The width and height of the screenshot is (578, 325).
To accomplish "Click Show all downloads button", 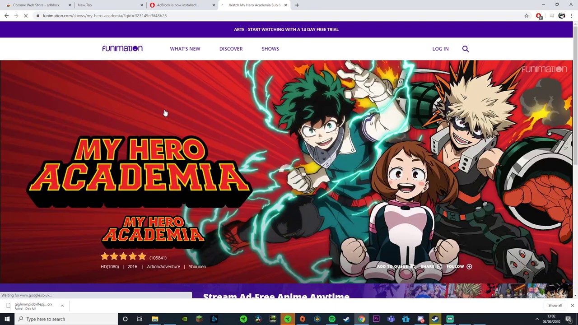I will click(x=555, y=306).
